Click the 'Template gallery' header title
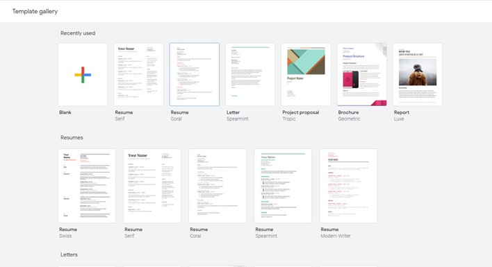The width and height of the screenshot is (492, 267). pyautogui.click(x=35, y=11)
